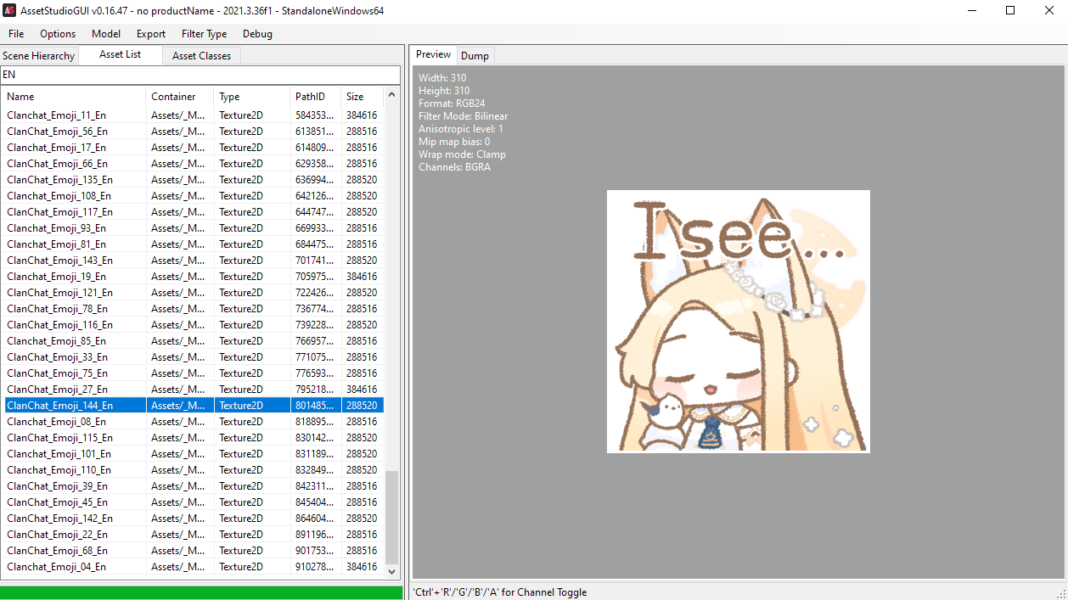Choose the ClanChat_Emoji_135_En asset
Screen dimensions: 1068x600
tap(194, 180)
